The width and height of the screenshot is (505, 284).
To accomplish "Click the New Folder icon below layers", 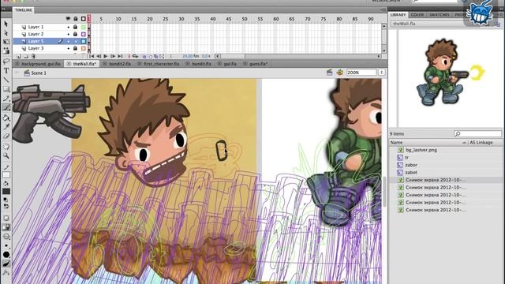I will [26, 56].
